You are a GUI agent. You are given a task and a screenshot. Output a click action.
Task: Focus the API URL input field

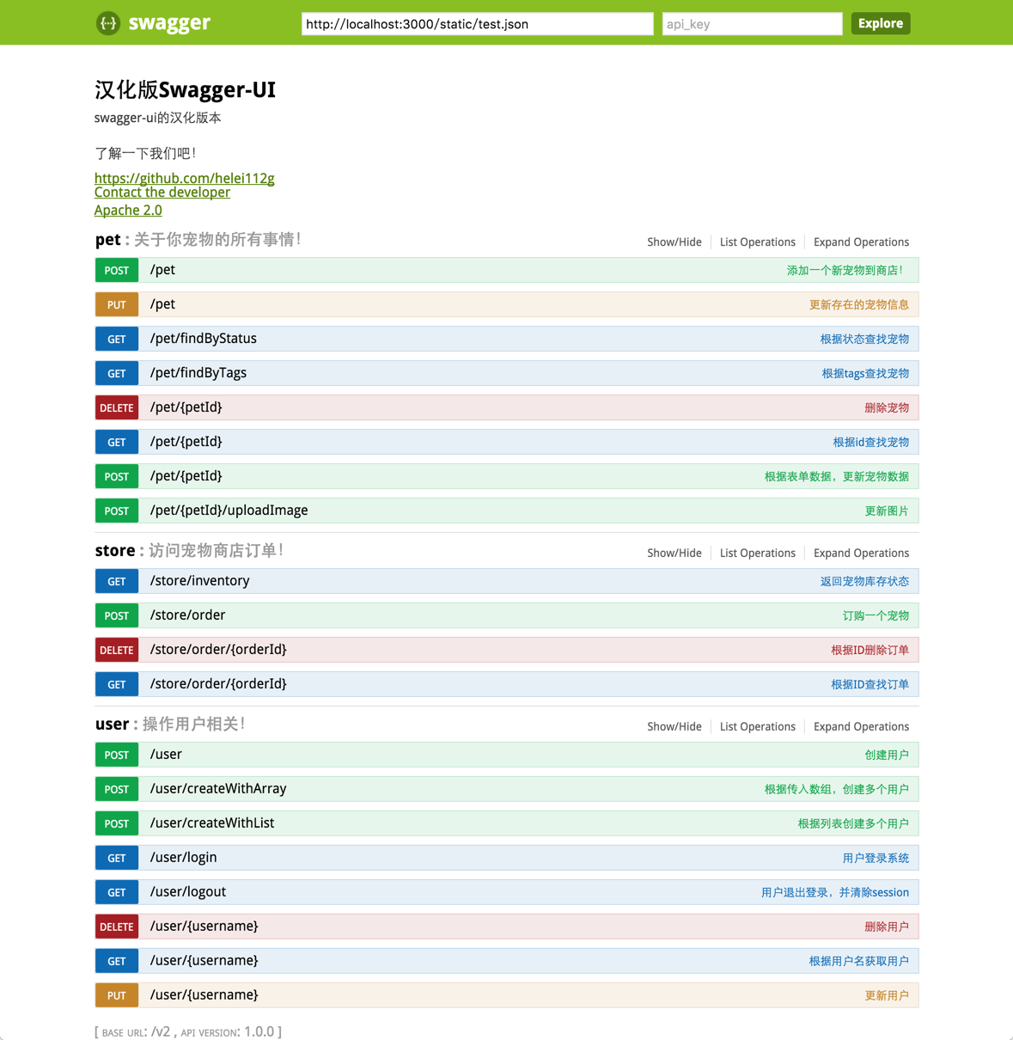click(x=478, y=24)
